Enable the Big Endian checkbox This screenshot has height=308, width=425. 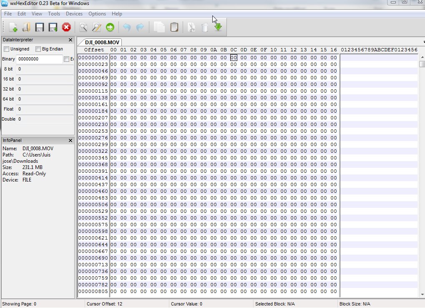click(x=38, y=49)
